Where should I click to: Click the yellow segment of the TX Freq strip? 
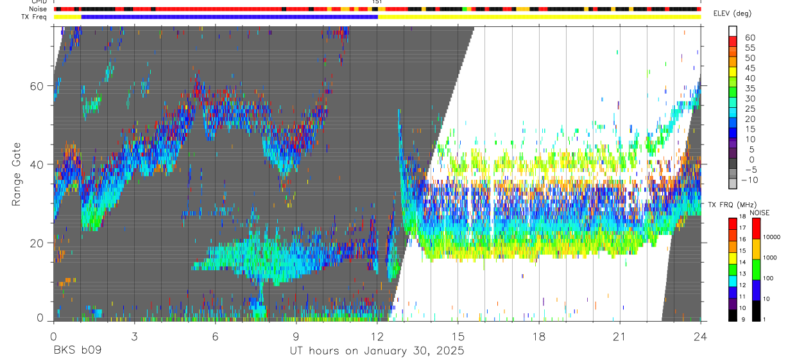[540, 17]
